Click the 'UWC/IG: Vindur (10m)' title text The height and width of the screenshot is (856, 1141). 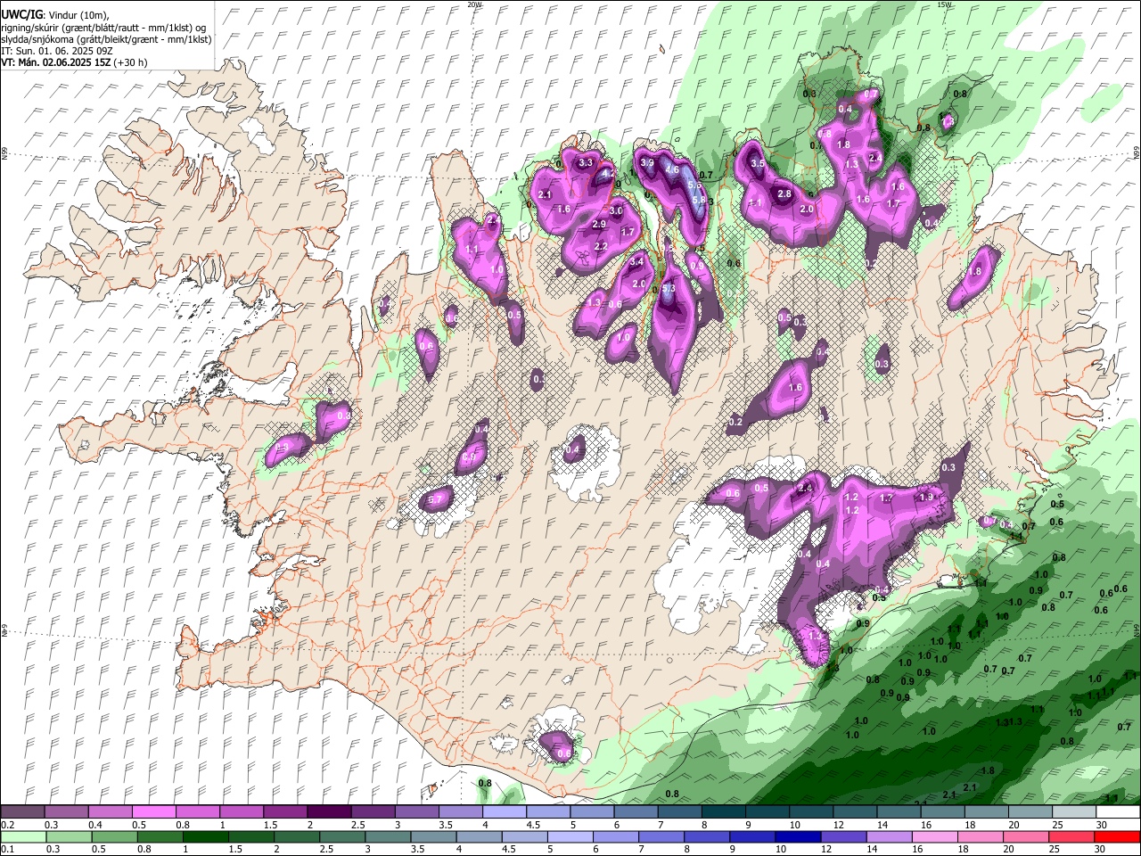[54, 15]
